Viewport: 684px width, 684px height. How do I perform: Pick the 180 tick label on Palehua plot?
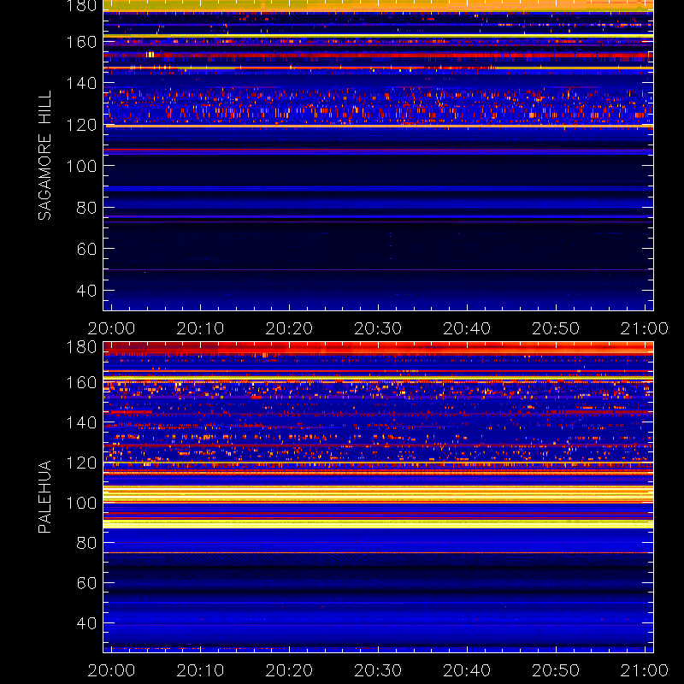coord(81,347)
